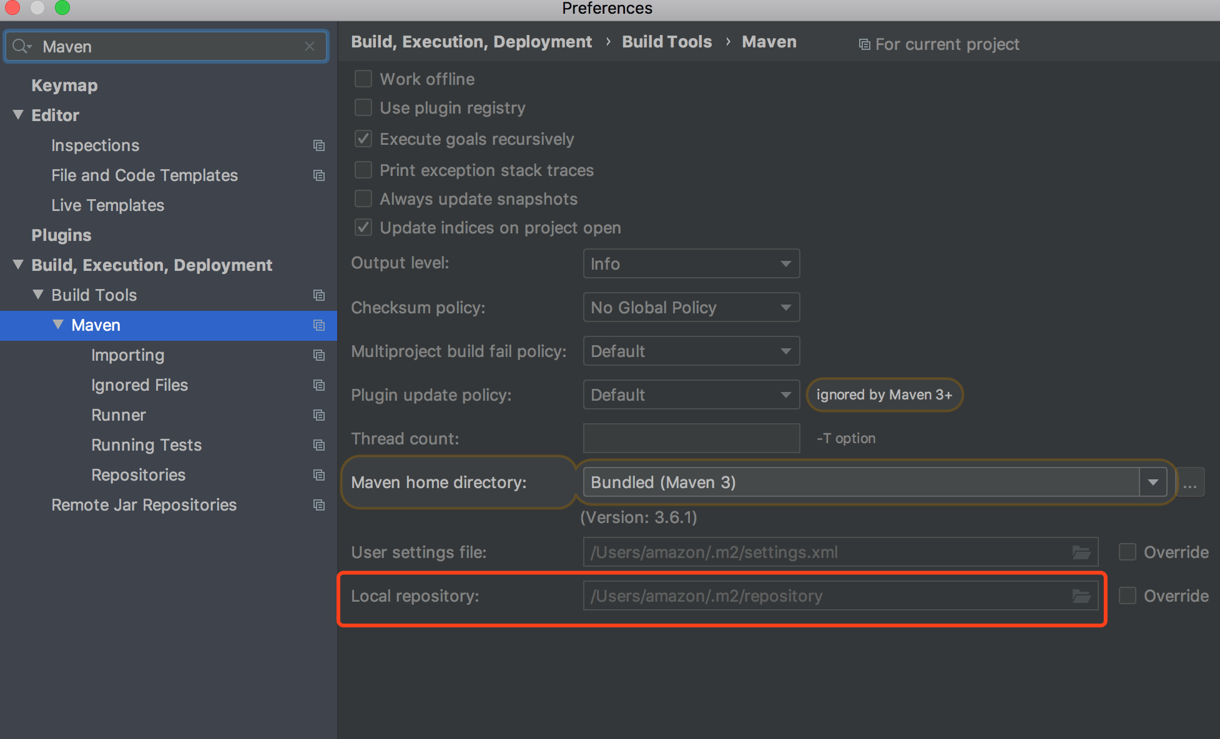Collapse the Build Tools node arrow
The width and height of the screenshot is (1220, 739).
point(38,295)
